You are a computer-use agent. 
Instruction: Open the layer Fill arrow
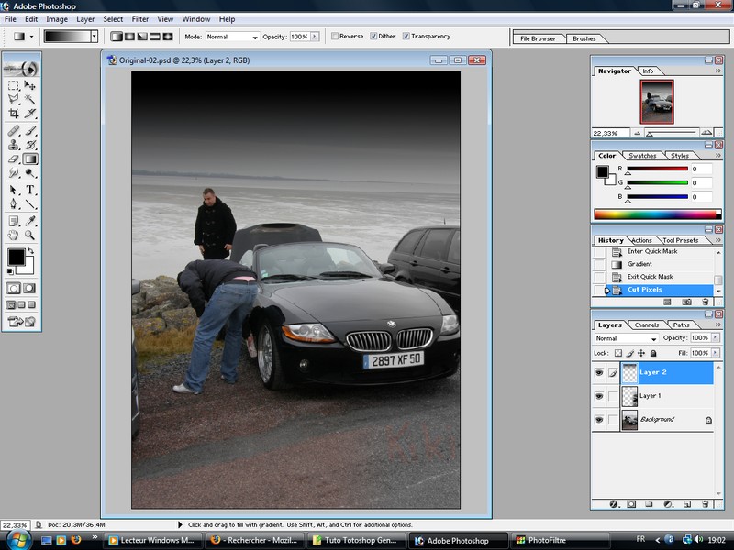pyautogui.click(x=716, y=353)
